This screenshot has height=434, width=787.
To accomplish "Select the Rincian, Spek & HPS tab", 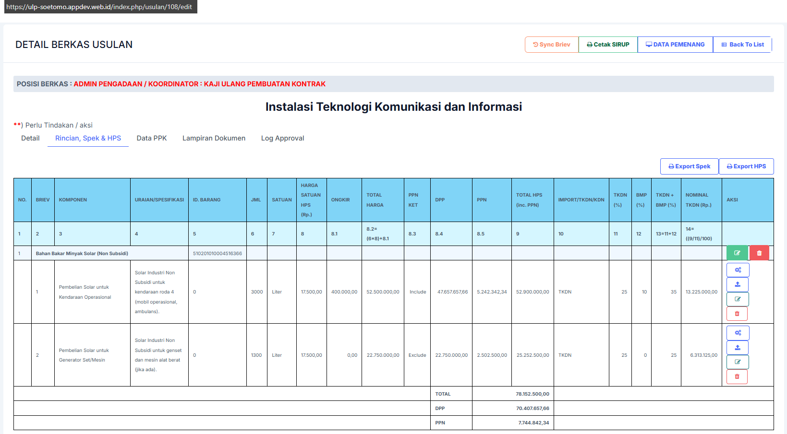I will point(88,138).
